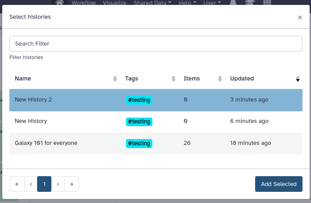Click the graduation cap tutorial icon
311x203 pixels.
tap(250, 2)
